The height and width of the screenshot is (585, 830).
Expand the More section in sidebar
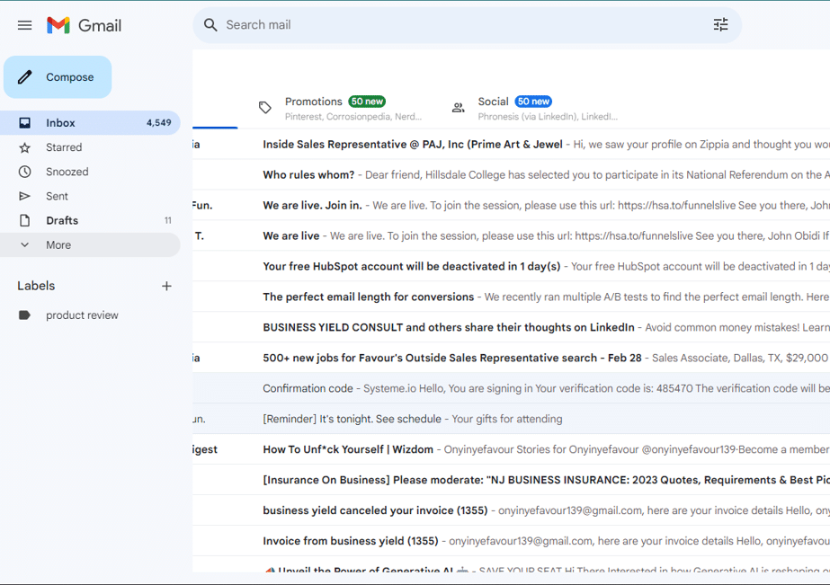click(x=58, y=244)
